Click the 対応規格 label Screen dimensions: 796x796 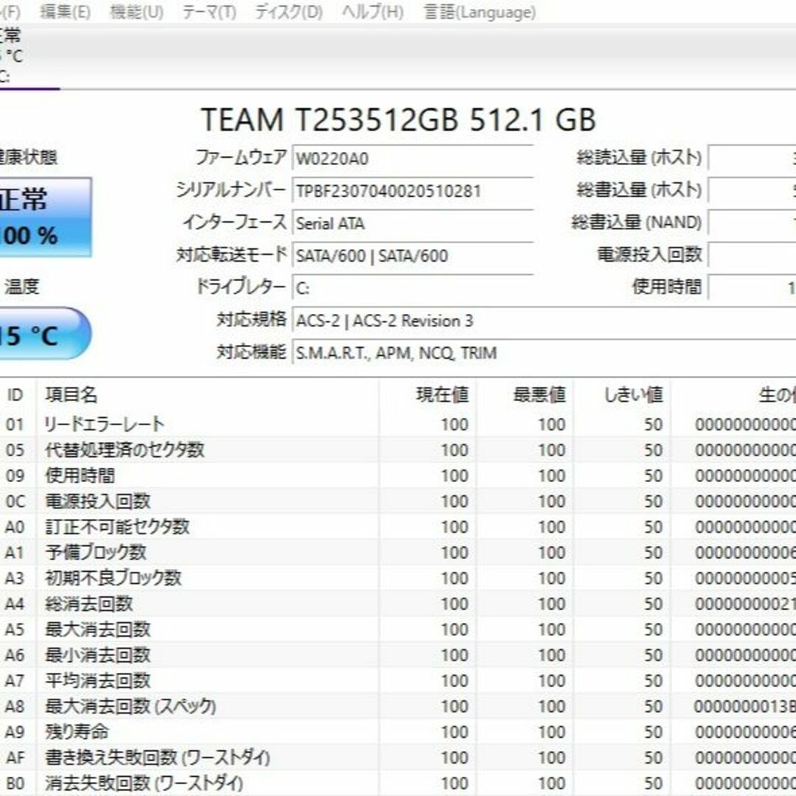tap(251, 319)
